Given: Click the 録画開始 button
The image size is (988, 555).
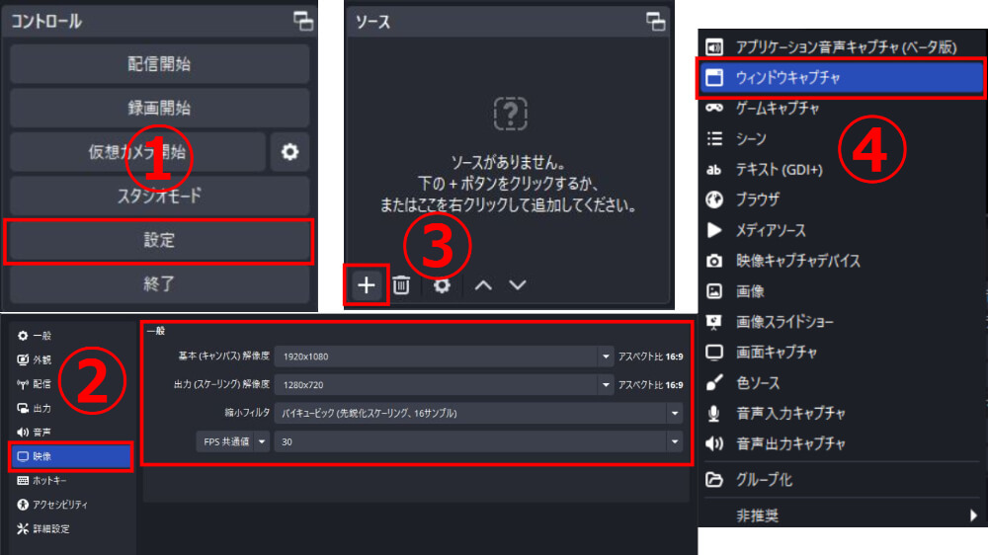Looking at the screenshot, I should click(x=159, y=108).
